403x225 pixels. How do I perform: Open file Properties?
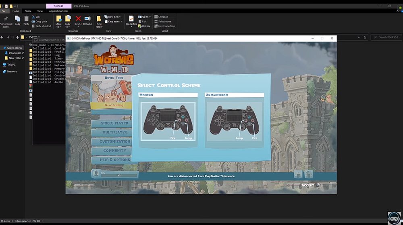point(131,20)
